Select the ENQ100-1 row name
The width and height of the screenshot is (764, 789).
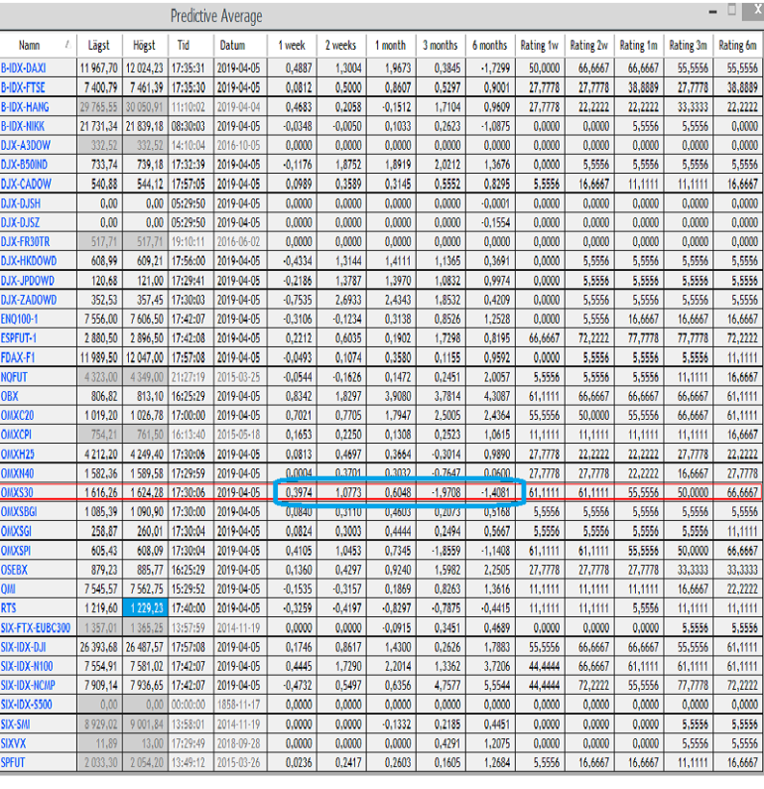(19, 319)
